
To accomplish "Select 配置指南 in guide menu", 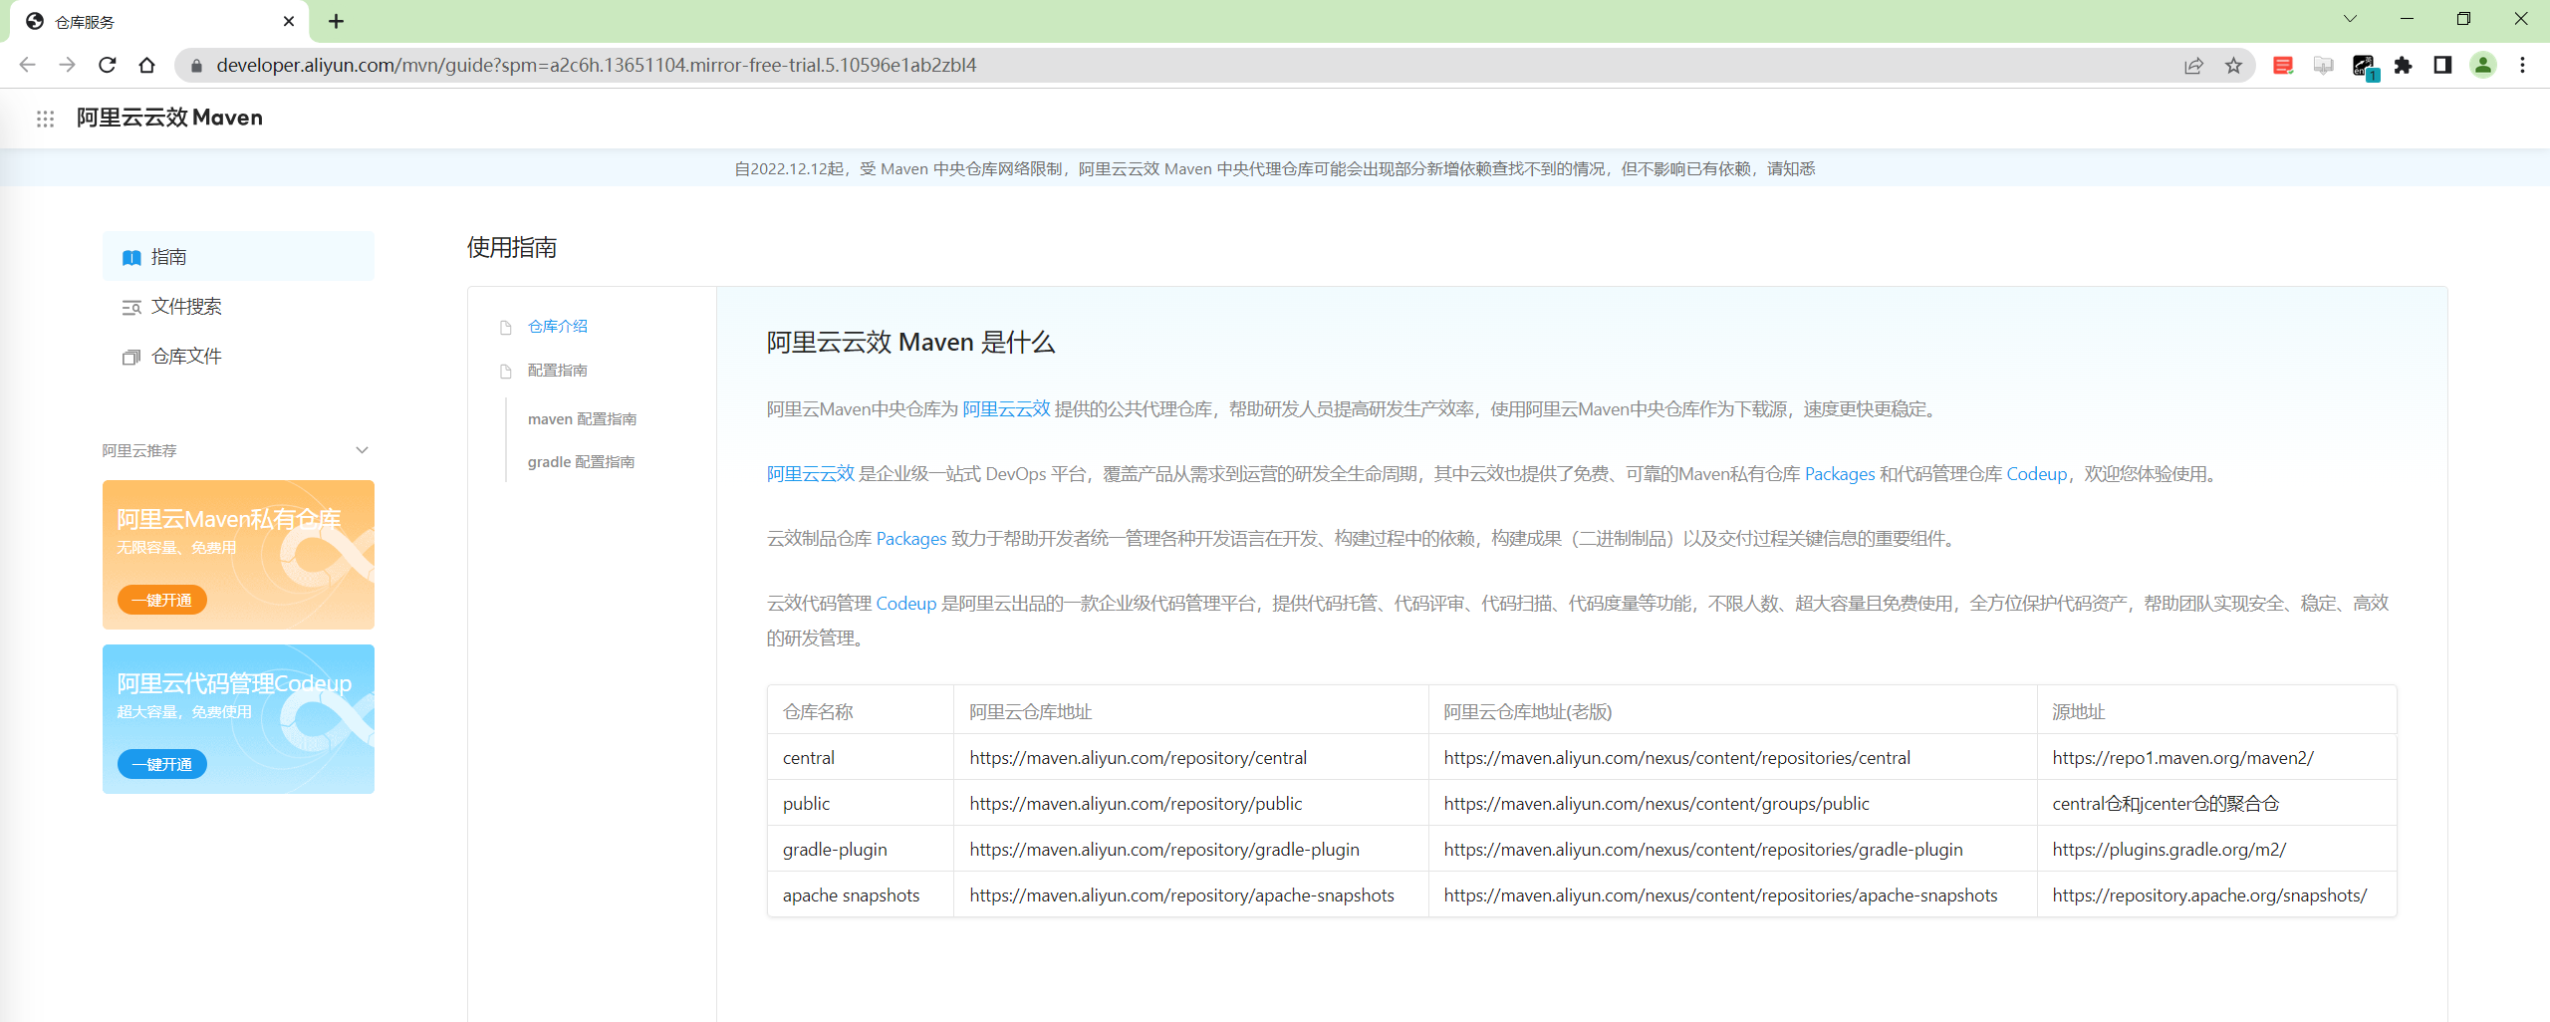I will [x=558, y=371].
